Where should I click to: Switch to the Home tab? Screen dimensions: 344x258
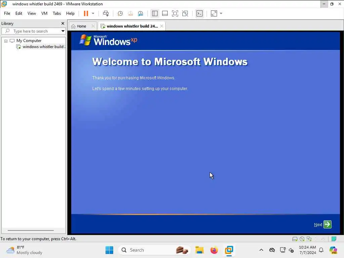point(81,26)
